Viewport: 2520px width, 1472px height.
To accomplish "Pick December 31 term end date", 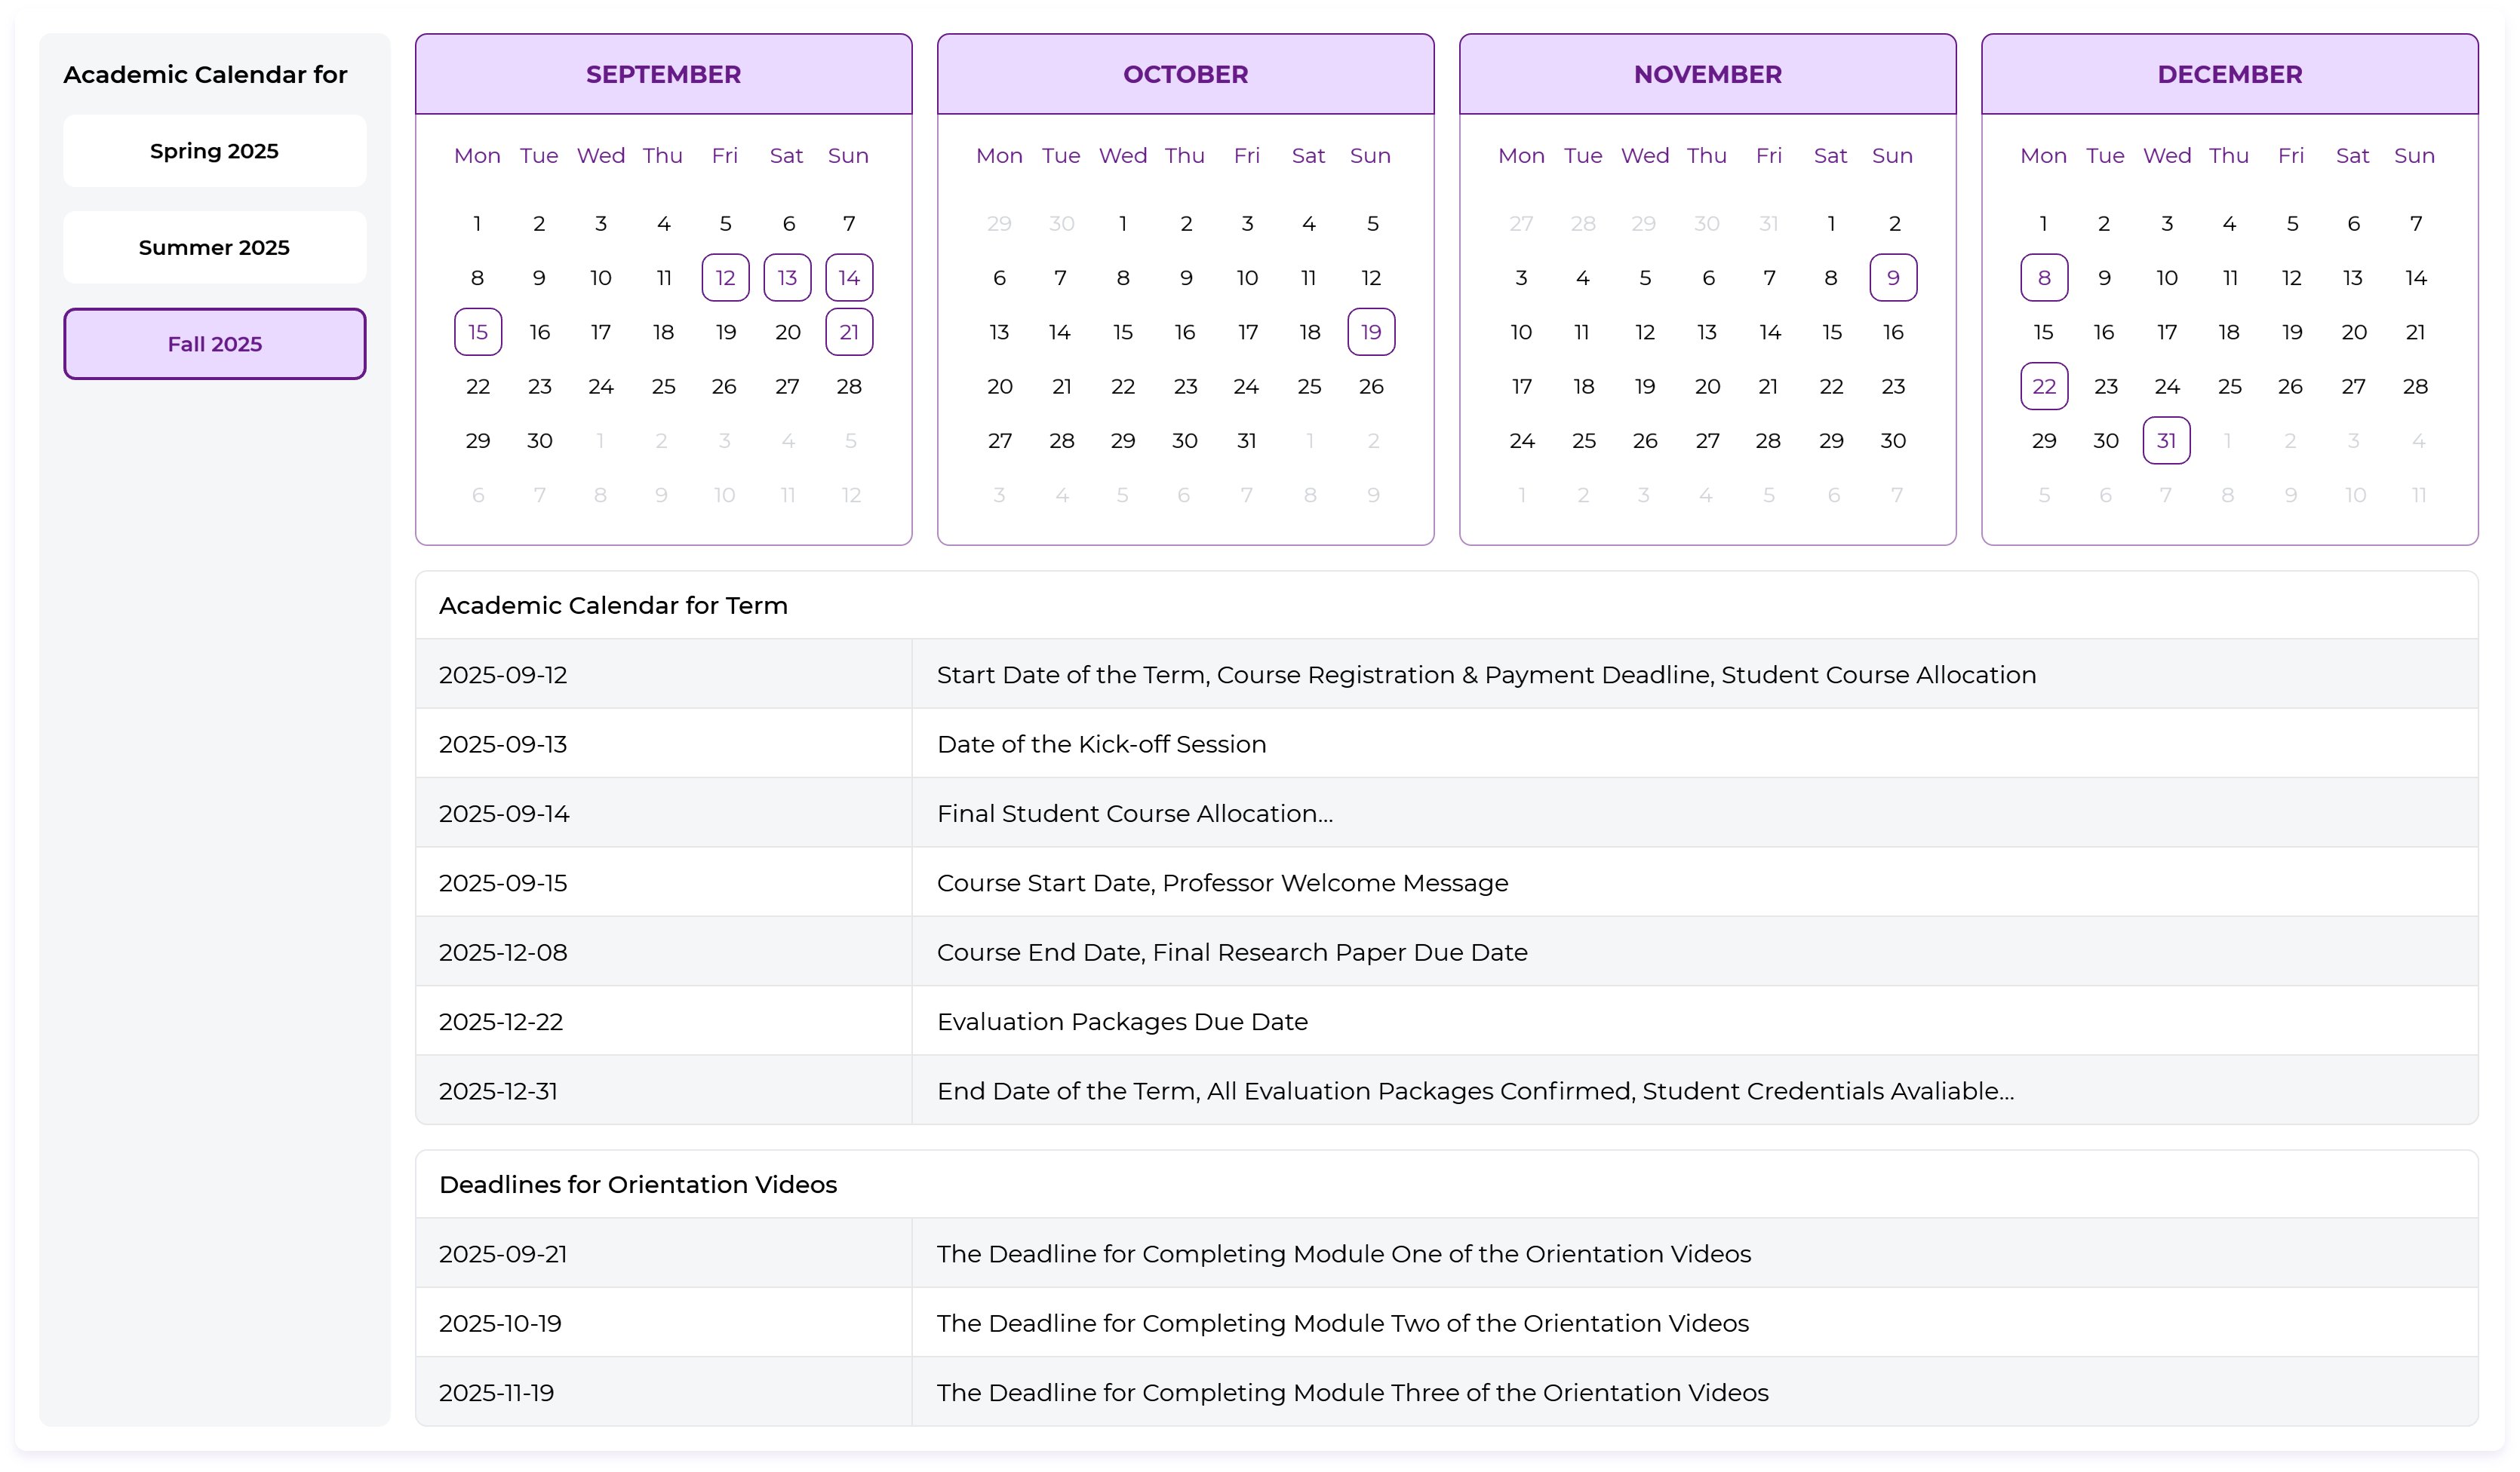I will coord(2166,440).
